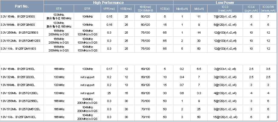Click the STR column header
This screenshot has width=278, height=122.
(59, 9)
